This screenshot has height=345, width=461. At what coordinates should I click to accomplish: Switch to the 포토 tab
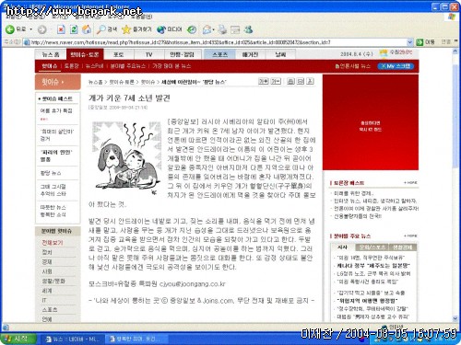119,54
